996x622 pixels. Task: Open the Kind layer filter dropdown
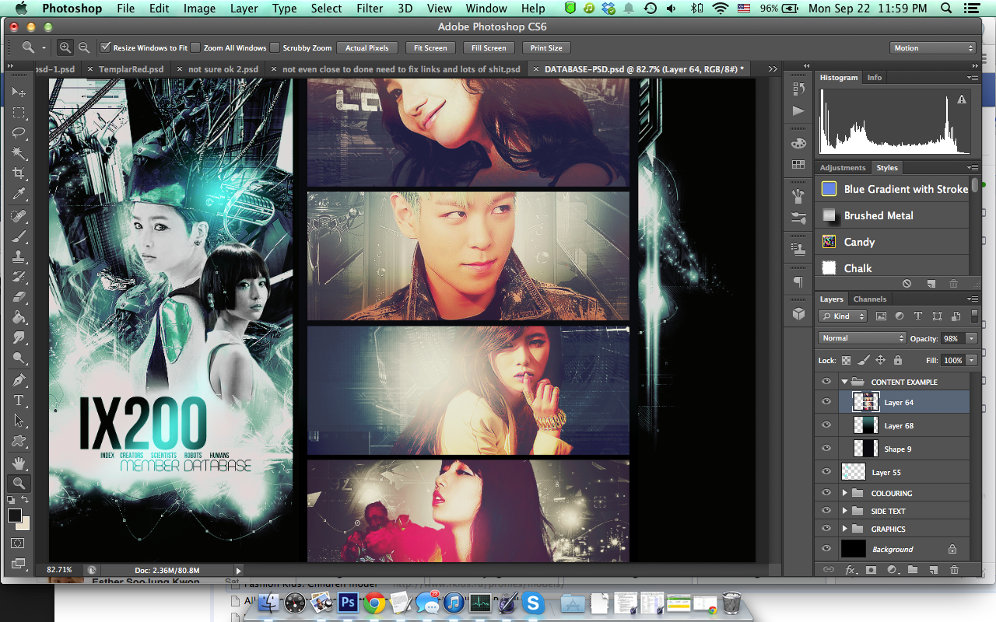coord(843,316)
